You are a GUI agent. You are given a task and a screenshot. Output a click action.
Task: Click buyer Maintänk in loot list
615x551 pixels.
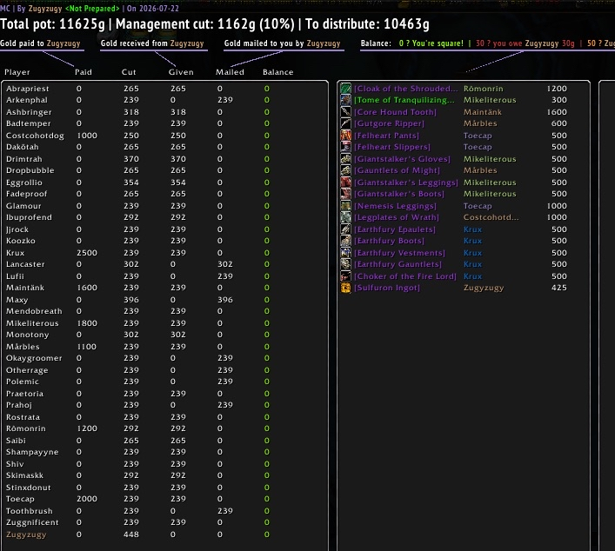pos(483,112)
